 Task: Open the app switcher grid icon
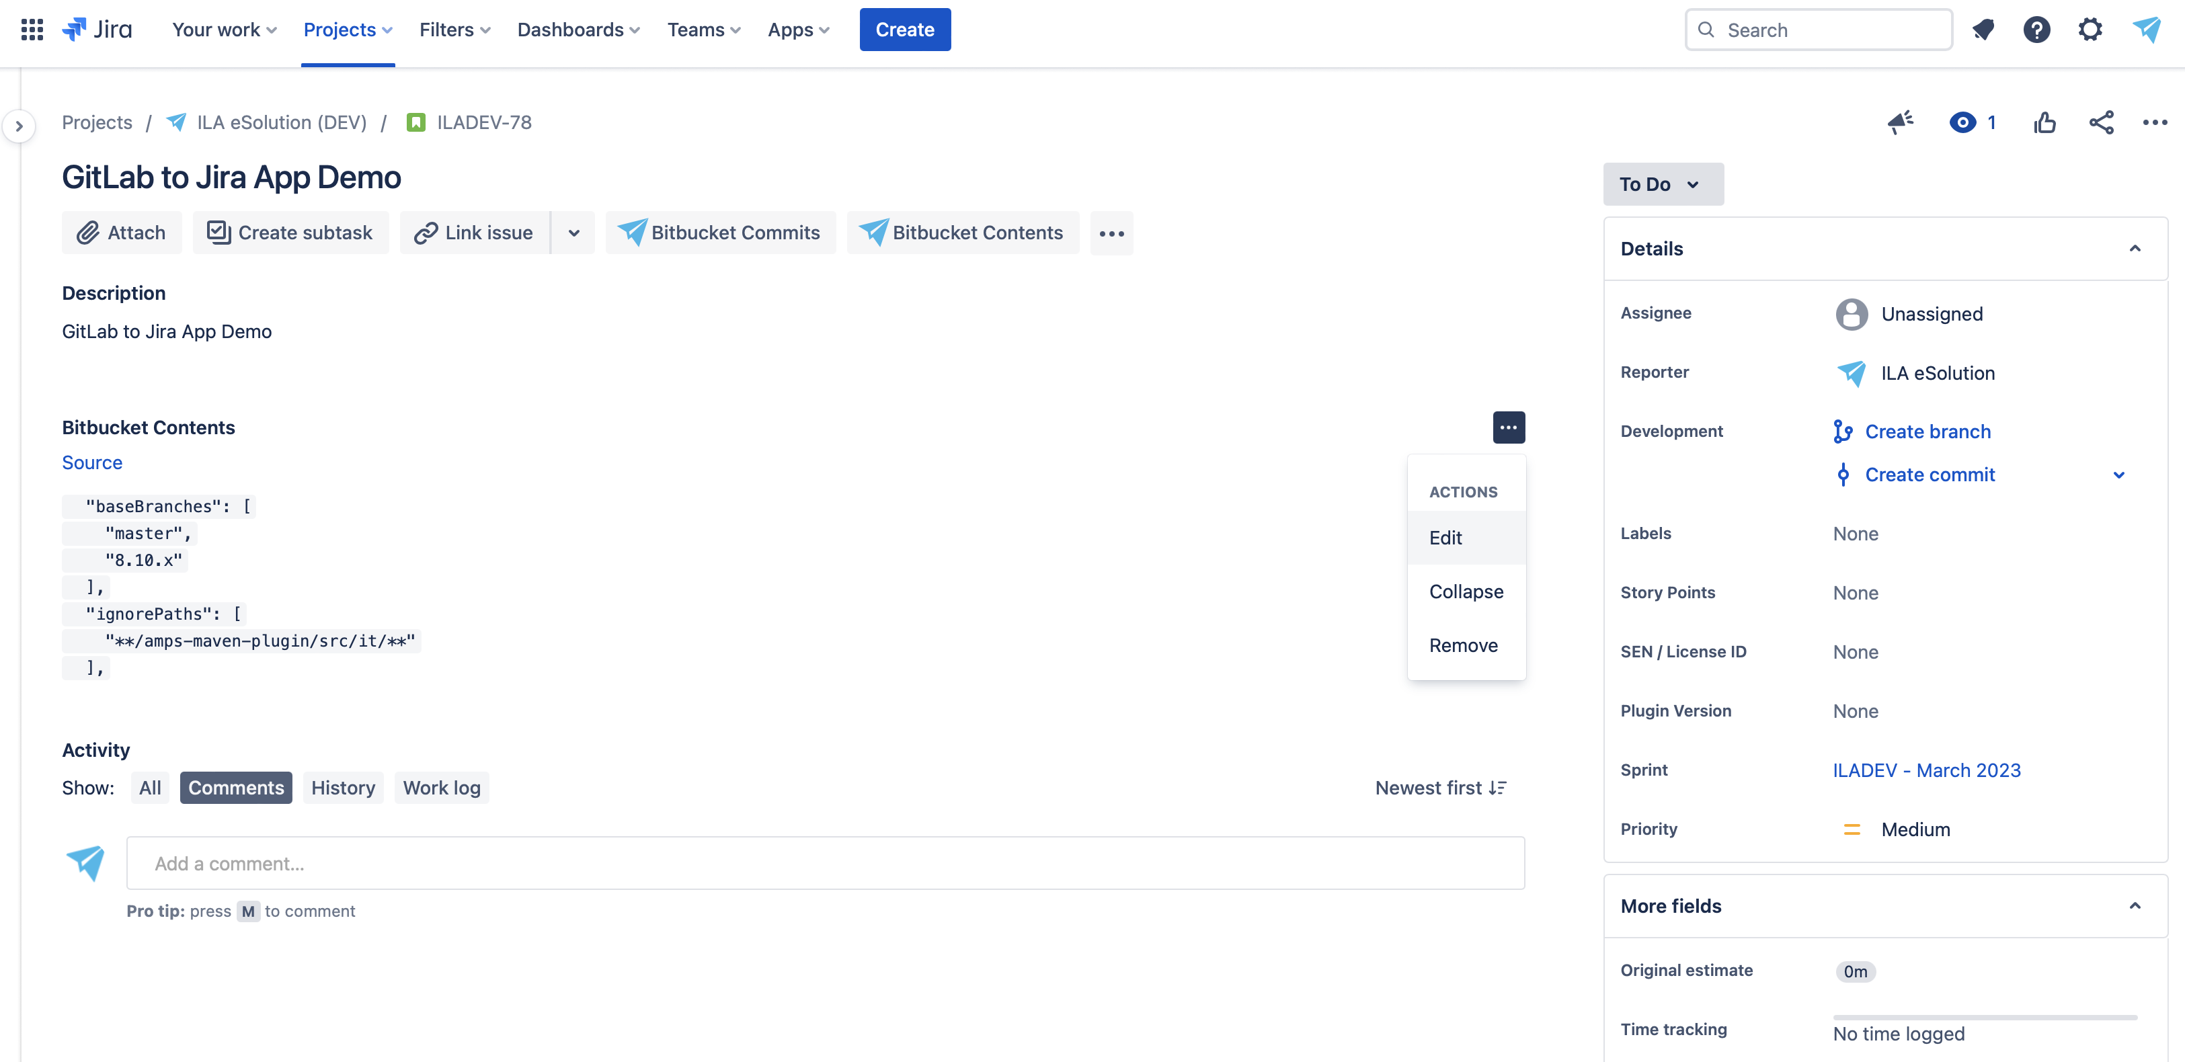click(32, 30)
